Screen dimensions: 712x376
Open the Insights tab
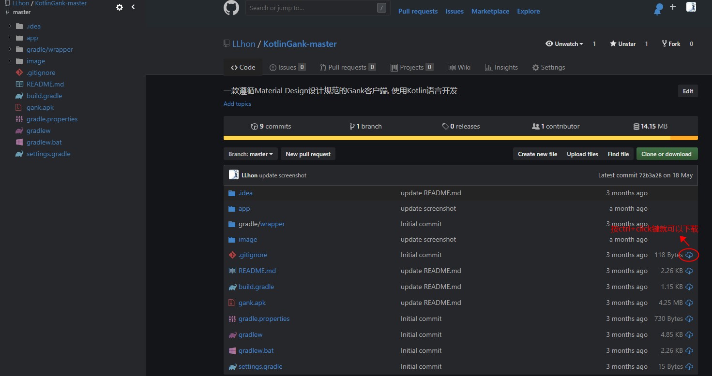tap(501, 67)
